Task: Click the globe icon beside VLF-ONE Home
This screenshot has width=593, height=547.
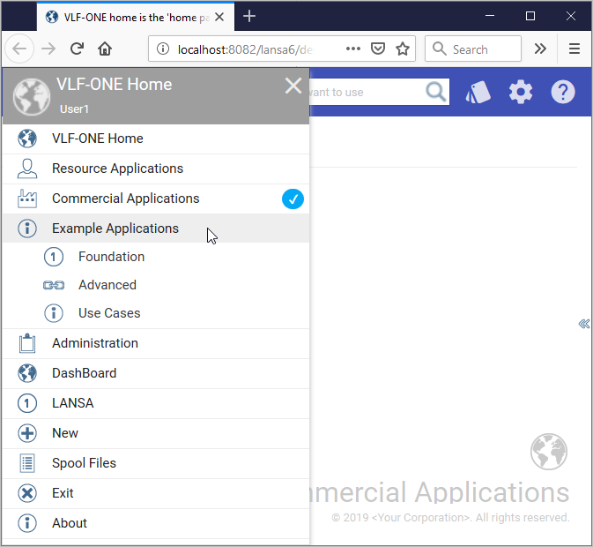Action: point(27,139)
